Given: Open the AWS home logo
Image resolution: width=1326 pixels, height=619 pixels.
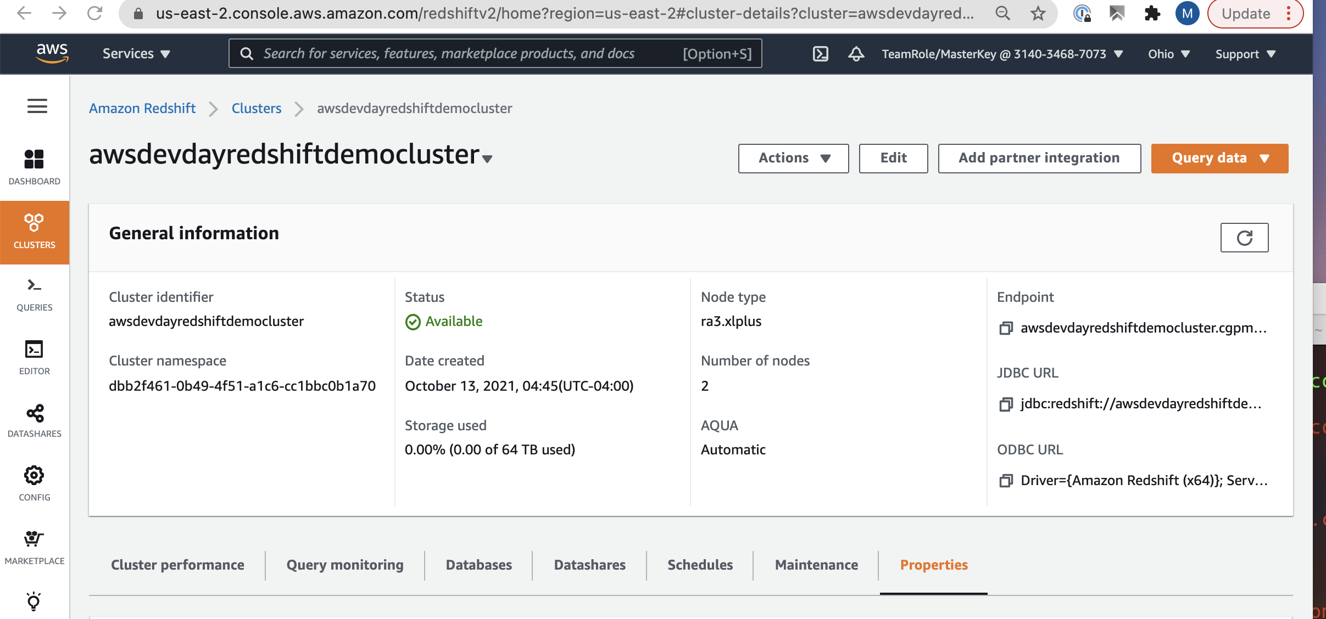Looking at the screenshot, I should [x=52, y=53].
